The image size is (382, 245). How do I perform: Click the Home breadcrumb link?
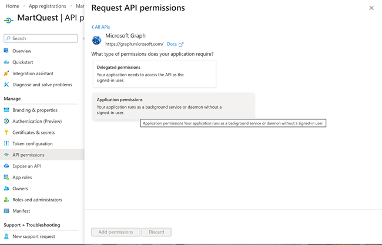12,6
